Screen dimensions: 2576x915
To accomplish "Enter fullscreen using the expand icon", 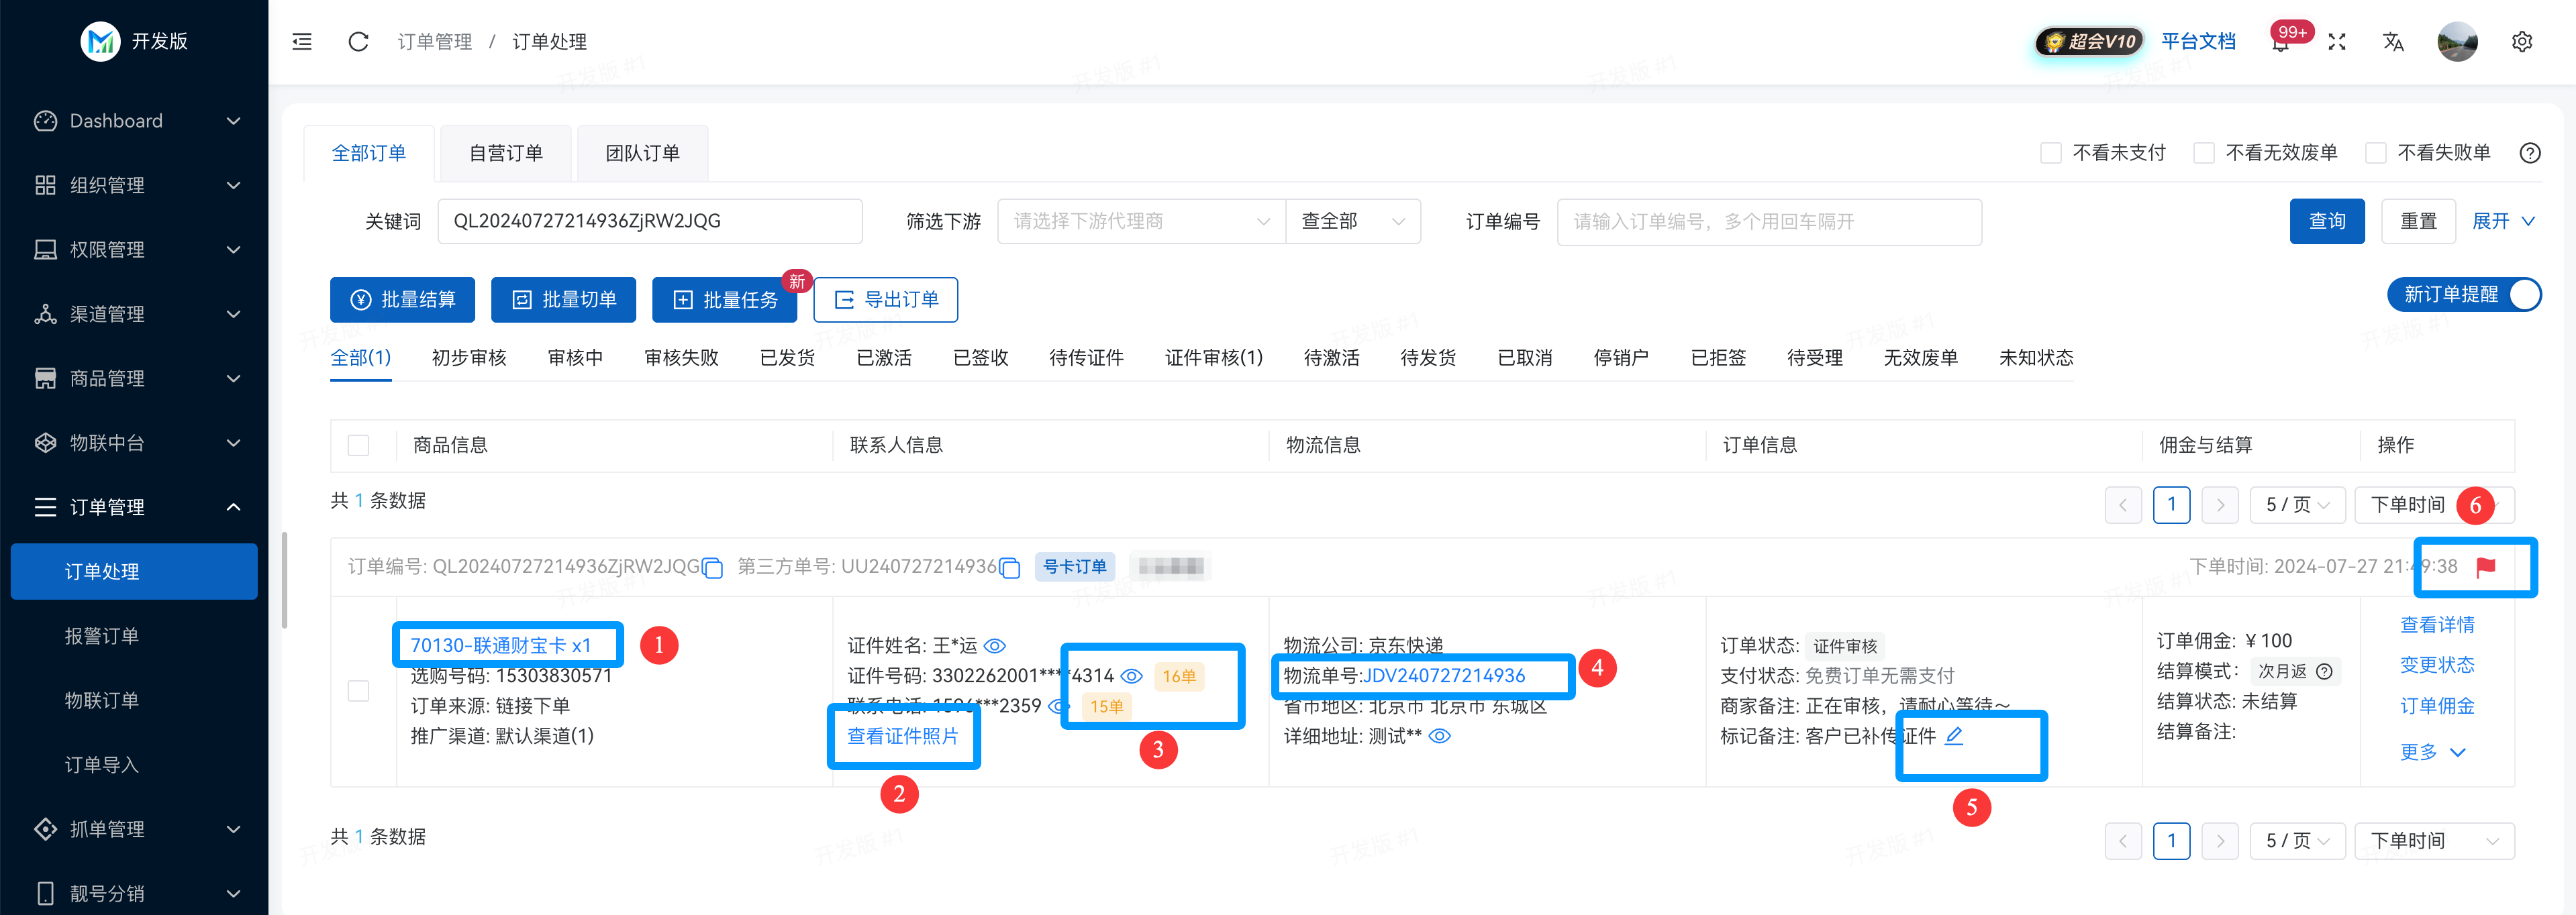I will (2337, 41).
